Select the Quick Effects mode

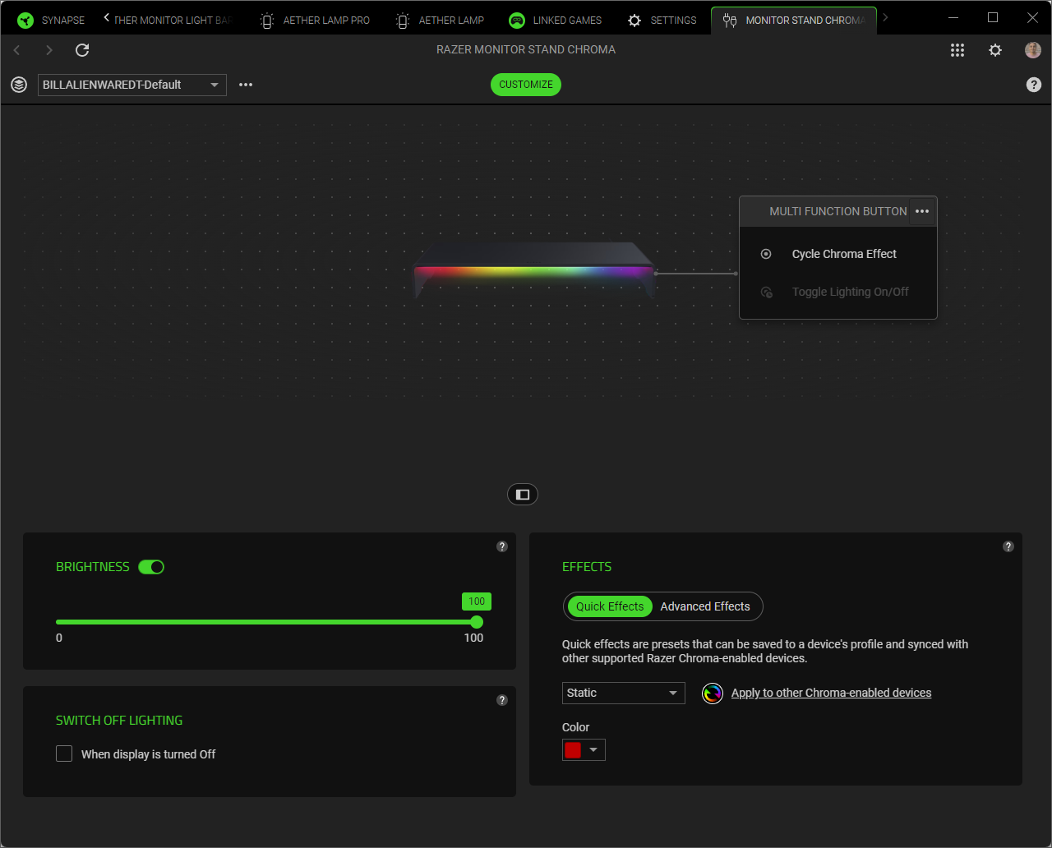pyautogui.click(x=610, y=606)
